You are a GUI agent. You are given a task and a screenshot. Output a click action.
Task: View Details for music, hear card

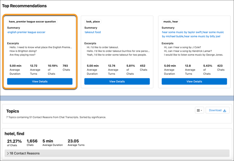click(x=194, y=81)
